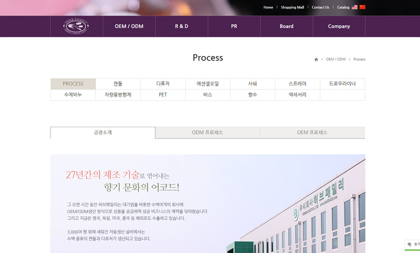Select the 캔들 product category
This screenshot has width=420, height=253.
pyautogui.click(x=118, y=84)
